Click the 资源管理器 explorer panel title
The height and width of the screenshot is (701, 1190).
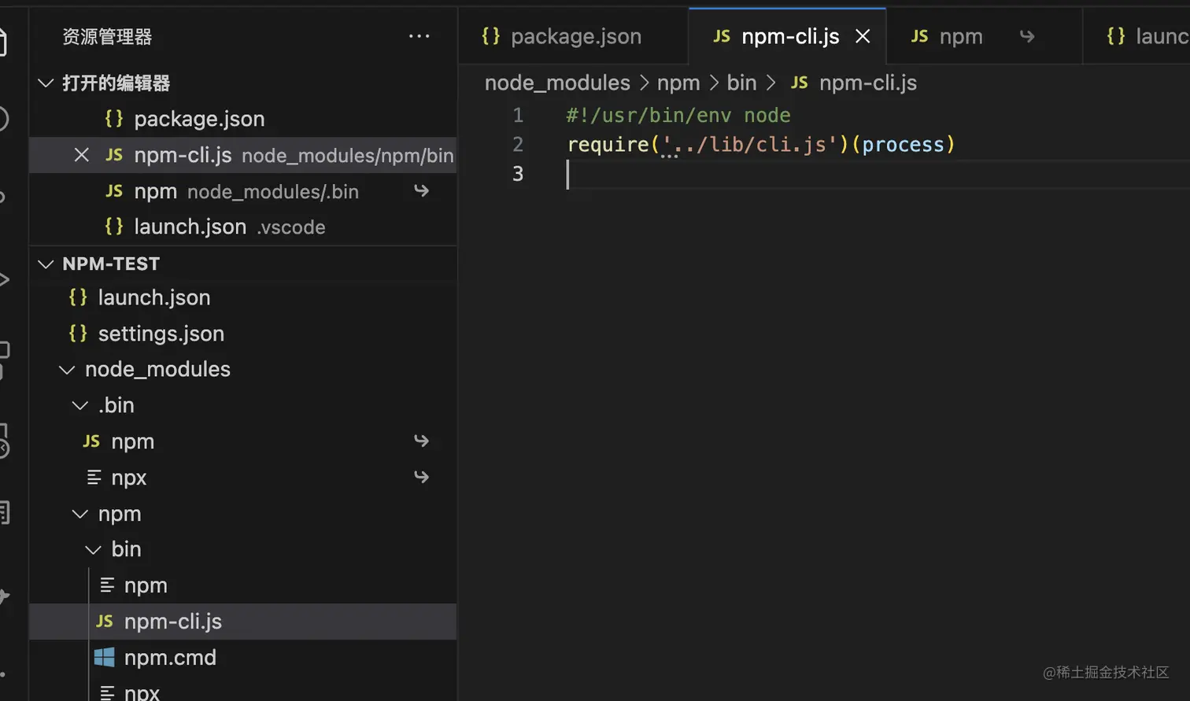(x=107, y=36)
